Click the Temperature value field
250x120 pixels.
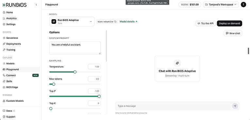click(94, 67)
